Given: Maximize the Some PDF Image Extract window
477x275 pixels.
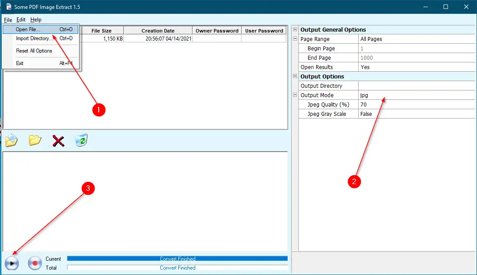Looking at the screenshot, I should (x=446, y=7).
